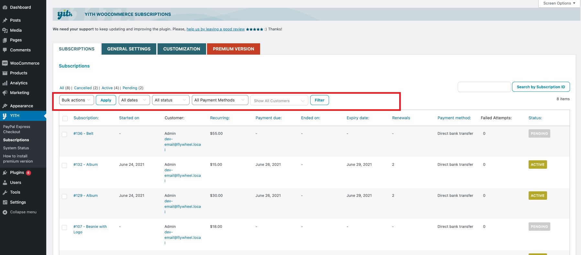Sort by Expiry date column
The height and width of the screenshot is (255, 581).
[358, 118]
